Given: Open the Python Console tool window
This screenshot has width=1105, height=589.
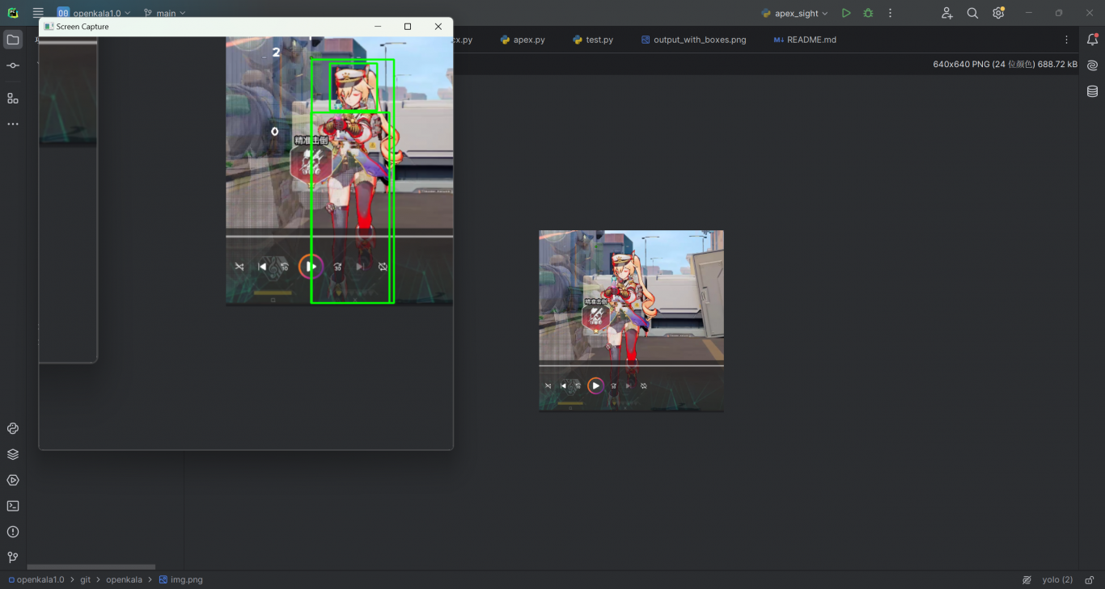Looking at the screenshot, I should click(13, 428).
